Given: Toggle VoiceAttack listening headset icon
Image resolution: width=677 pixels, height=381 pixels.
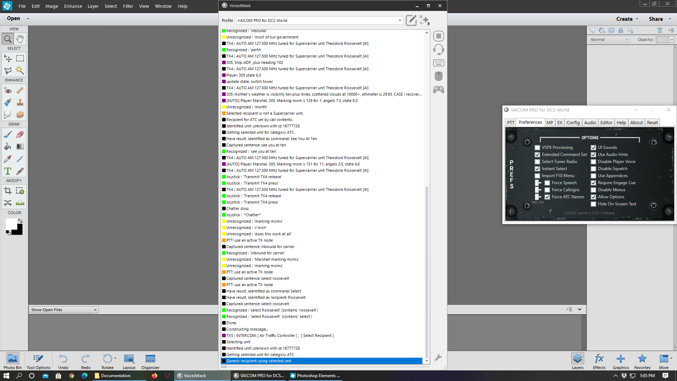Looking at the screenshot, I should tap(439, 49).
